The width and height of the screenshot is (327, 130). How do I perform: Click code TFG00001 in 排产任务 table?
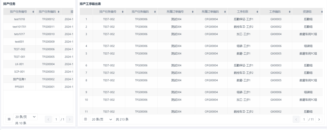click(49, 87)
